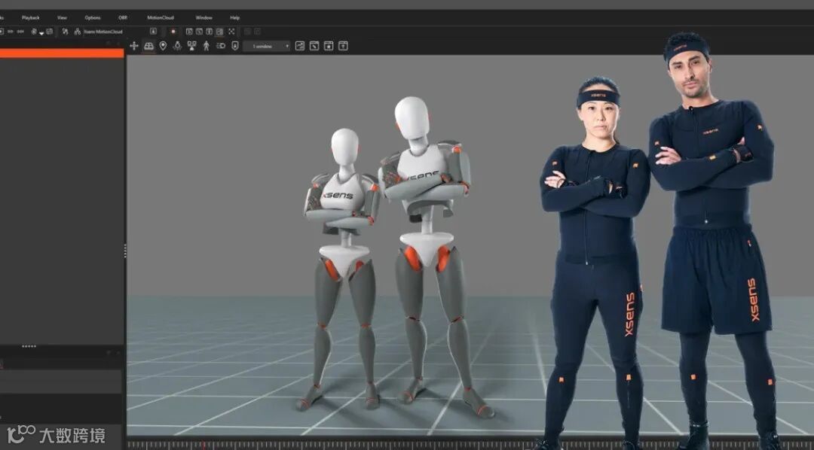Click the red record button
This screenshot has width=814, height=450.
(x=173, y=32)
